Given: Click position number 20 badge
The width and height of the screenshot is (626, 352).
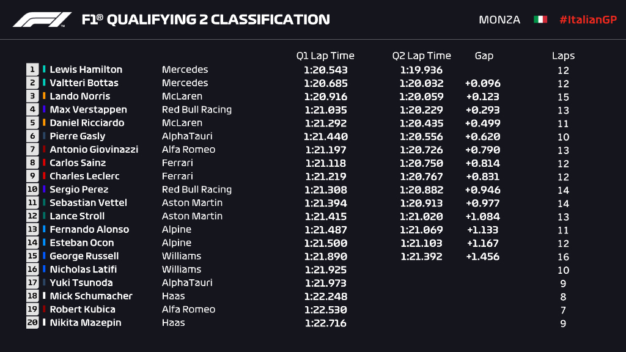Looking at the screenshot, I should pyautogui.click(x=32, y=323).
